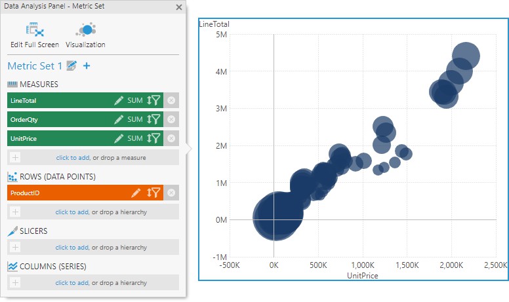The width and height of the screenshot is (509, 302).
Task: Remove the LineTotal measure
Action: tap(171, 100)
